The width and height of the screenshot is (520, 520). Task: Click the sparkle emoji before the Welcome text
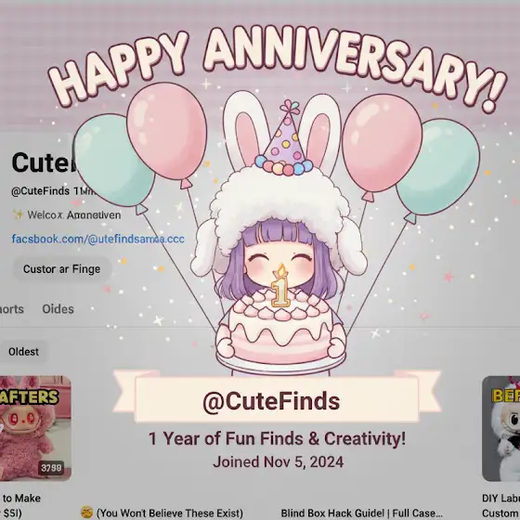click(x=18, y=214)
